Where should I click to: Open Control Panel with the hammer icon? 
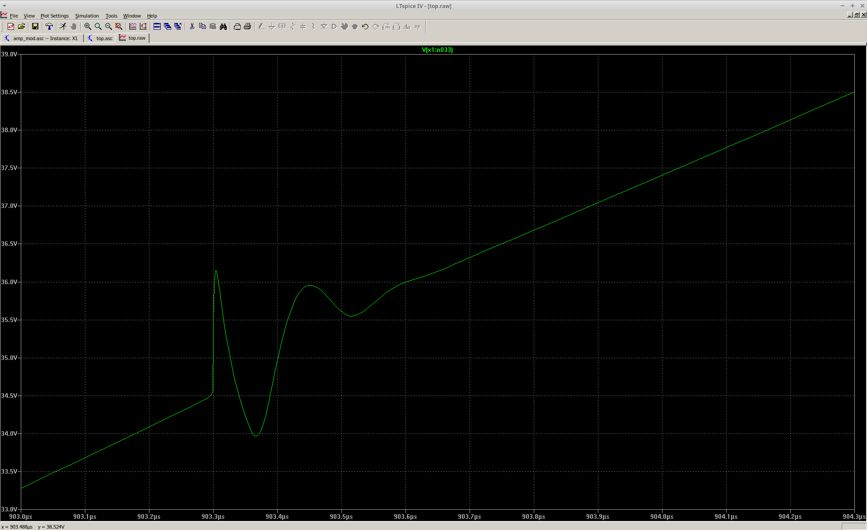pyautogui.click(x=49, y=27)
